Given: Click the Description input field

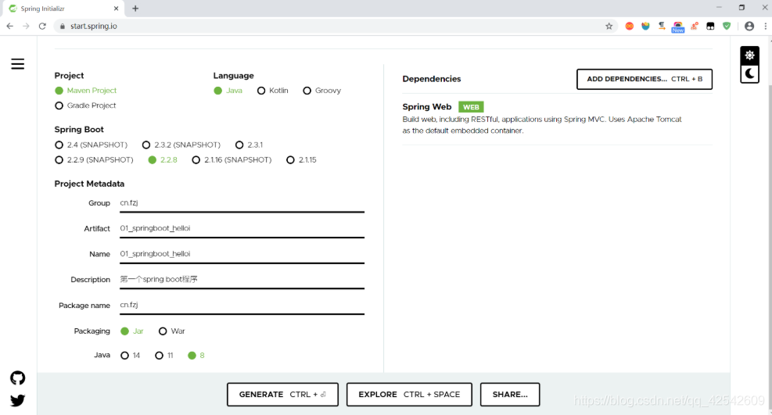Looking at the screenshot, I should point(242,280).
